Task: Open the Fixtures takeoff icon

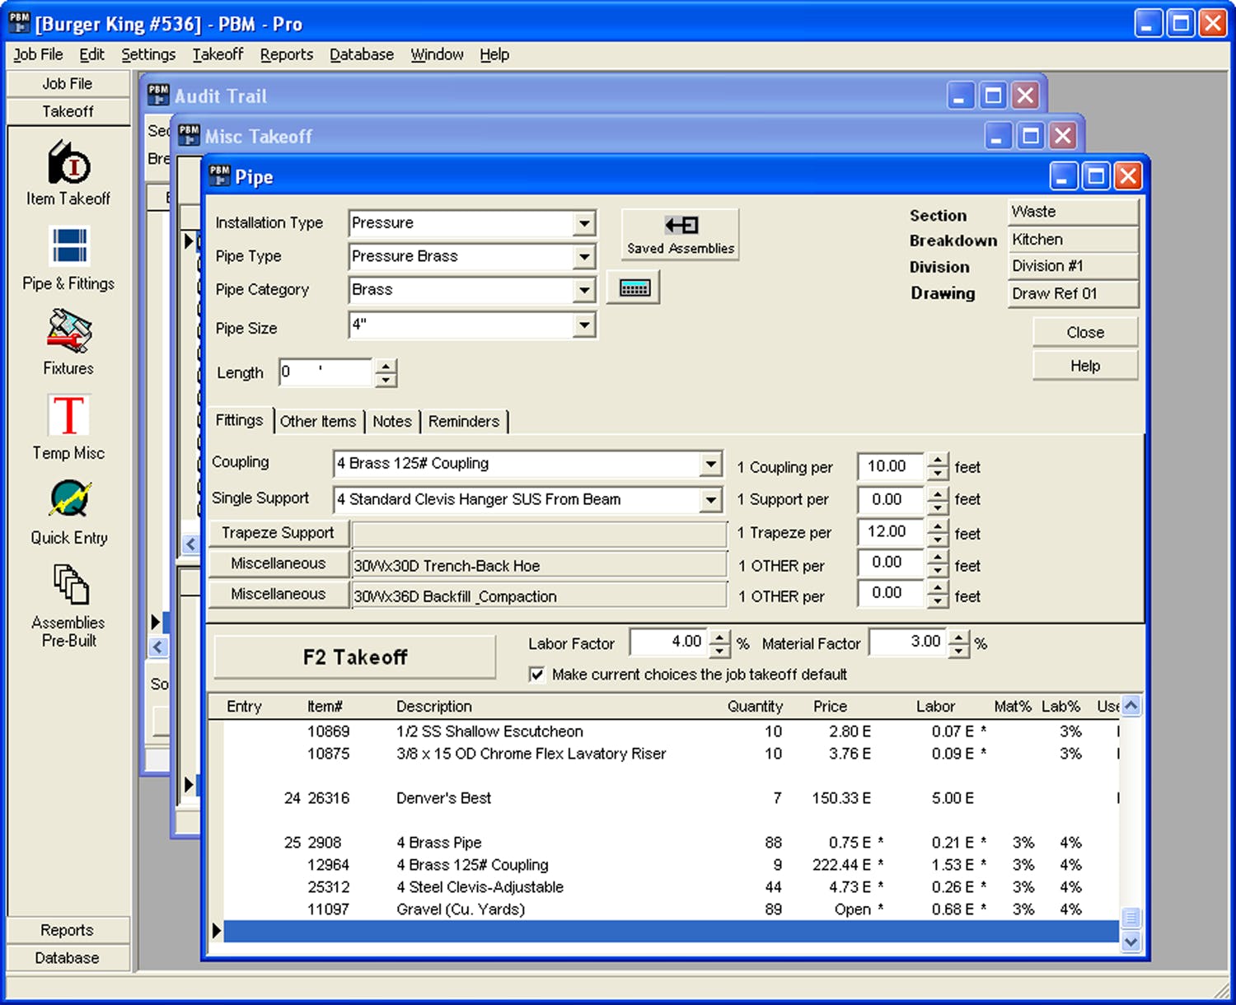Action: [x=68, y=343]
